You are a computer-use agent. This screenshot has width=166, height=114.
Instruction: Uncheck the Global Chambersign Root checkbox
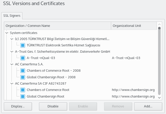(23, 96)
